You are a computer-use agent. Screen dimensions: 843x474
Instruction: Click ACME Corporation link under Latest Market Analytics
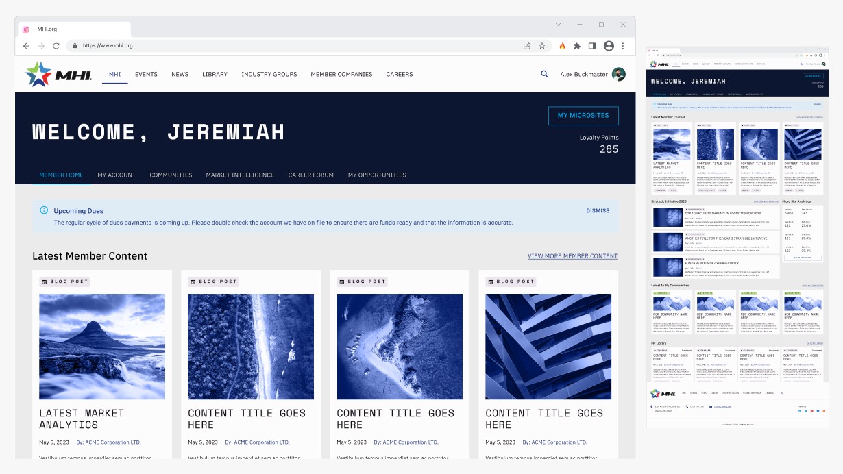pyautogui.click(x=108, y=442)
